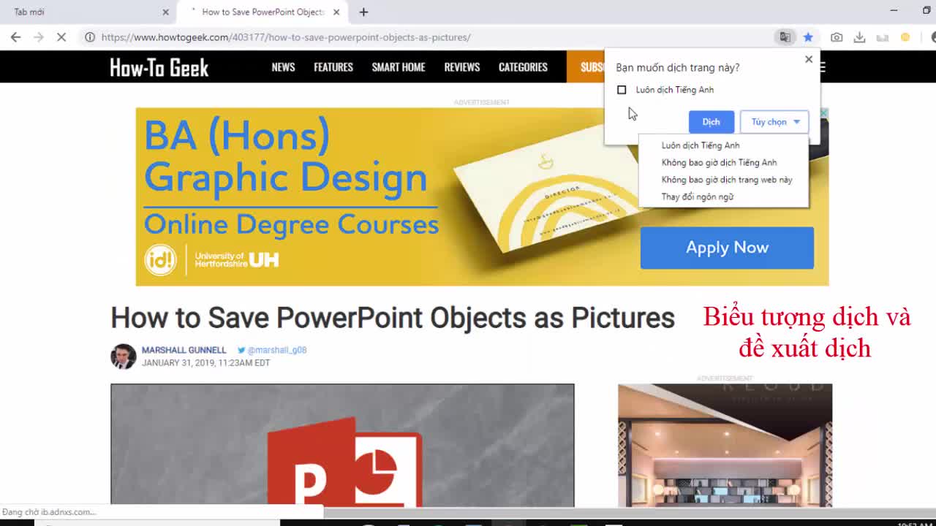
Task: Click the orange Subscribe button
Action: (586, 67)
